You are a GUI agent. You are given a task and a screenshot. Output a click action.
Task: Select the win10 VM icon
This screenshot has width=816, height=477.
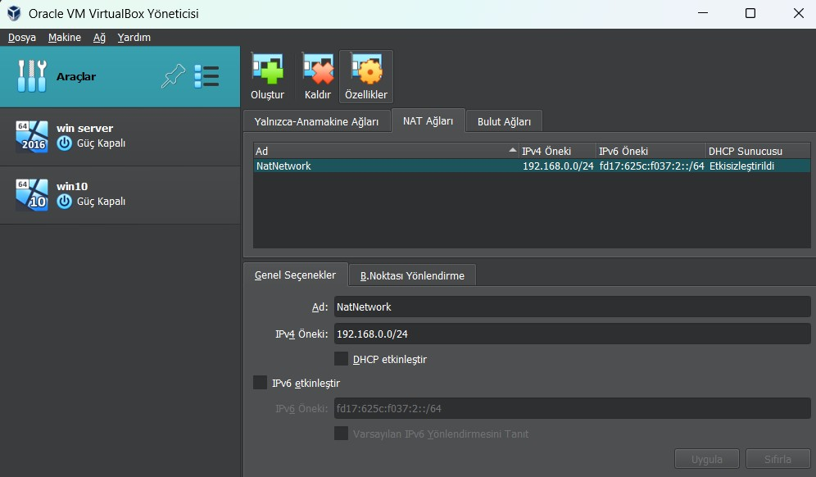coord(32,195)
